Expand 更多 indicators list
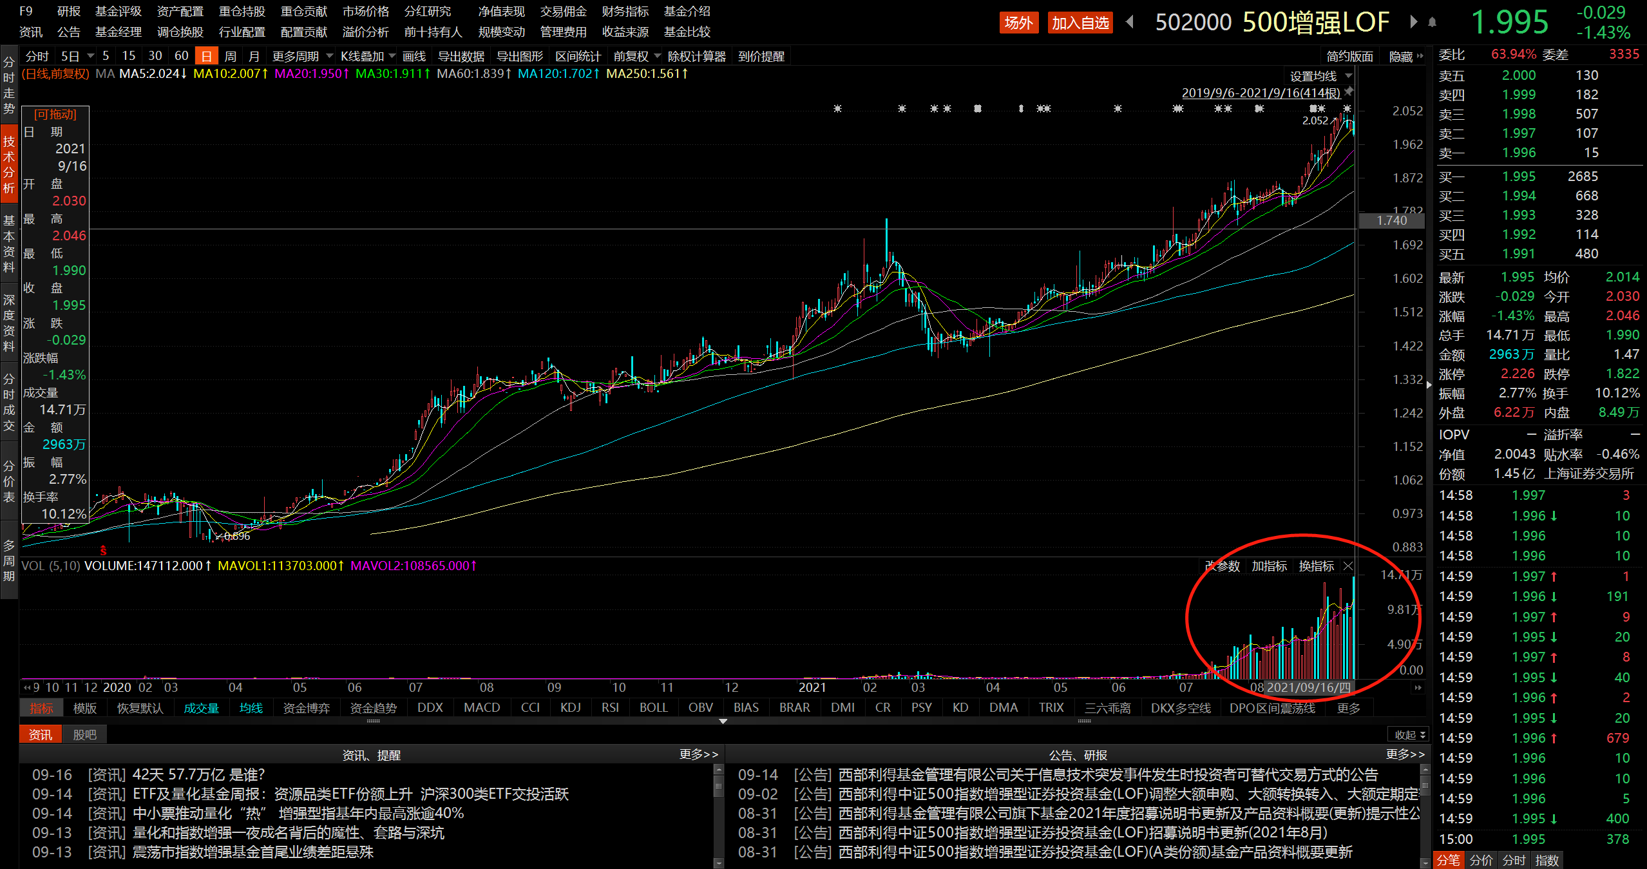This screenshot has height=869, width=1647. click(1349, 708)
